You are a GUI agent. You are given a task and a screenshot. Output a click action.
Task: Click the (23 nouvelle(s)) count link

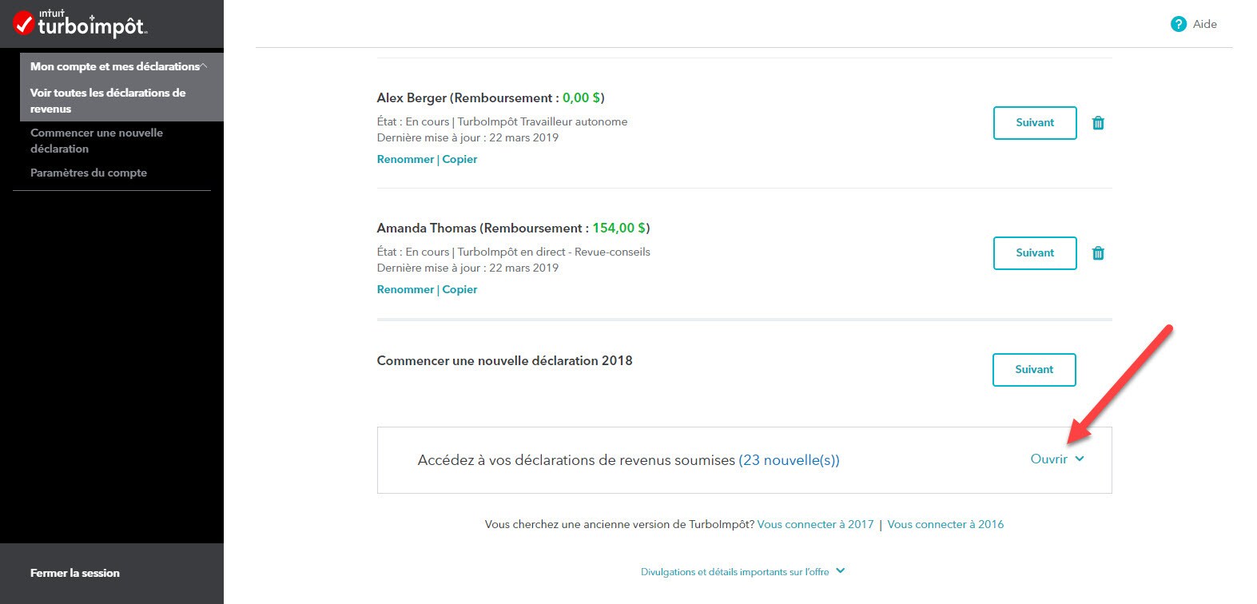789,460
